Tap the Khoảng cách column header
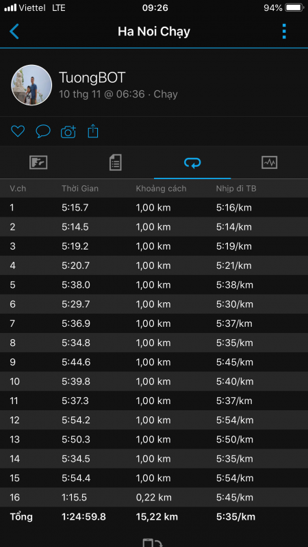308x547 pixels. (161, 189)
